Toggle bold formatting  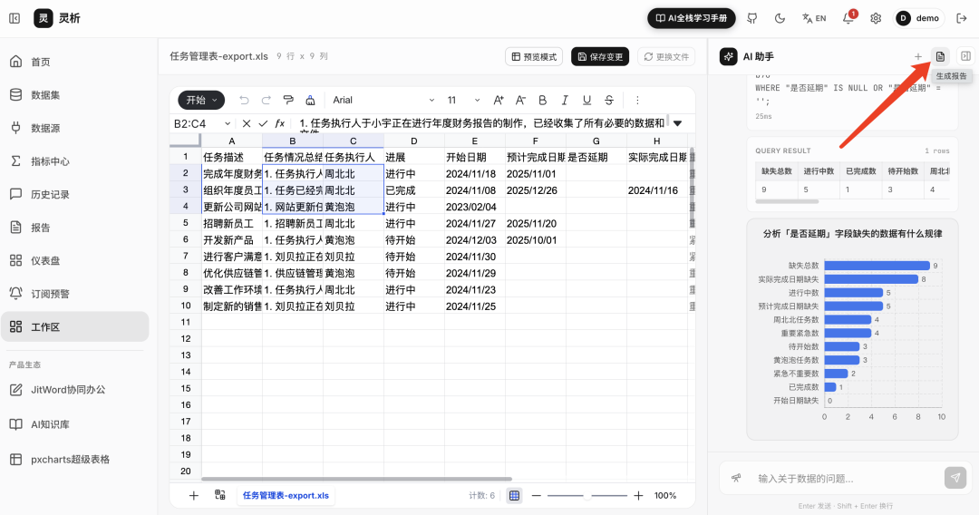[x=543, y=100]
